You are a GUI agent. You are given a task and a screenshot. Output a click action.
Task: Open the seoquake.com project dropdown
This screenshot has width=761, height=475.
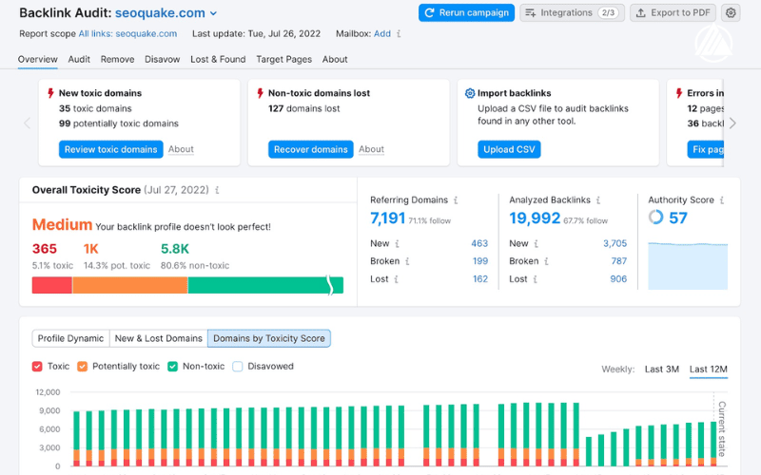166,13
